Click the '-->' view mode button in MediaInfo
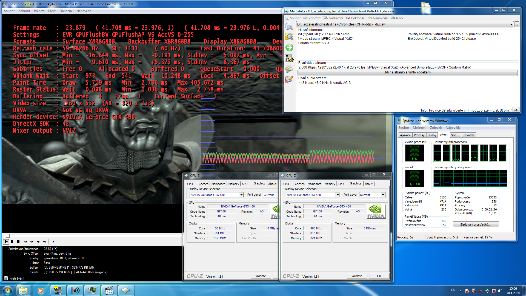 516,110
